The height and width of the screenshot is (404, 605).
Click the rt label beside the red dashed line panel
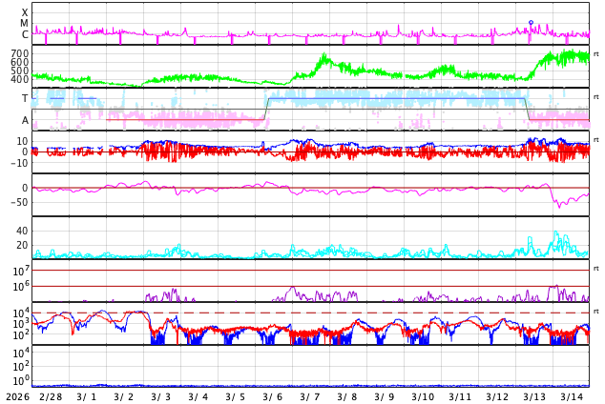[x=596, y=312]
